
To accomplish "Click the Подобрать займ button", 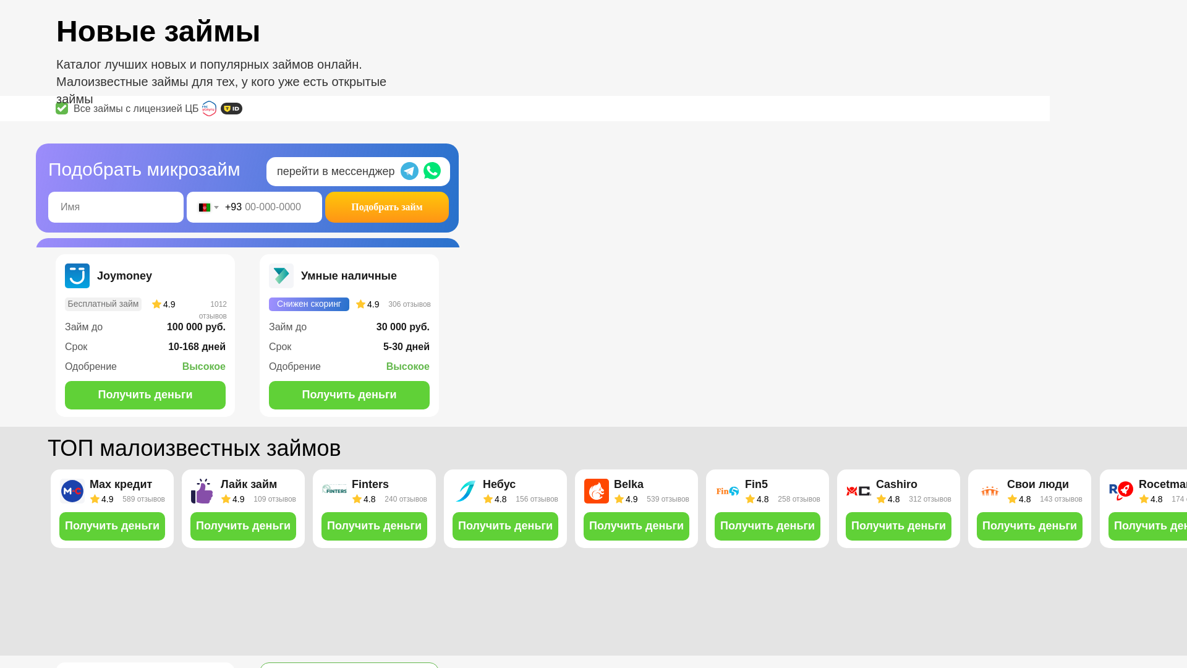I will 387,207.
